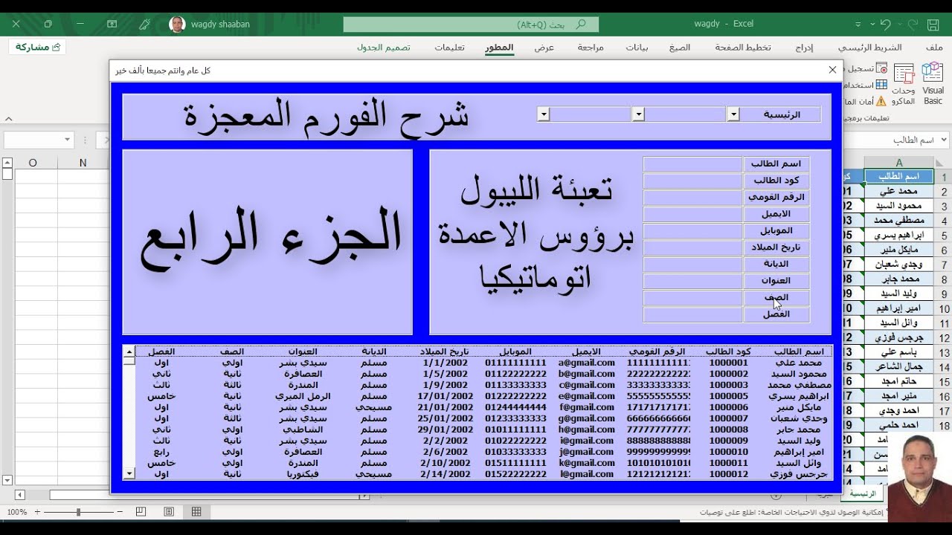Select listbox row with e@gmail.com
The image size is (952, 535).
pos(484,396)
